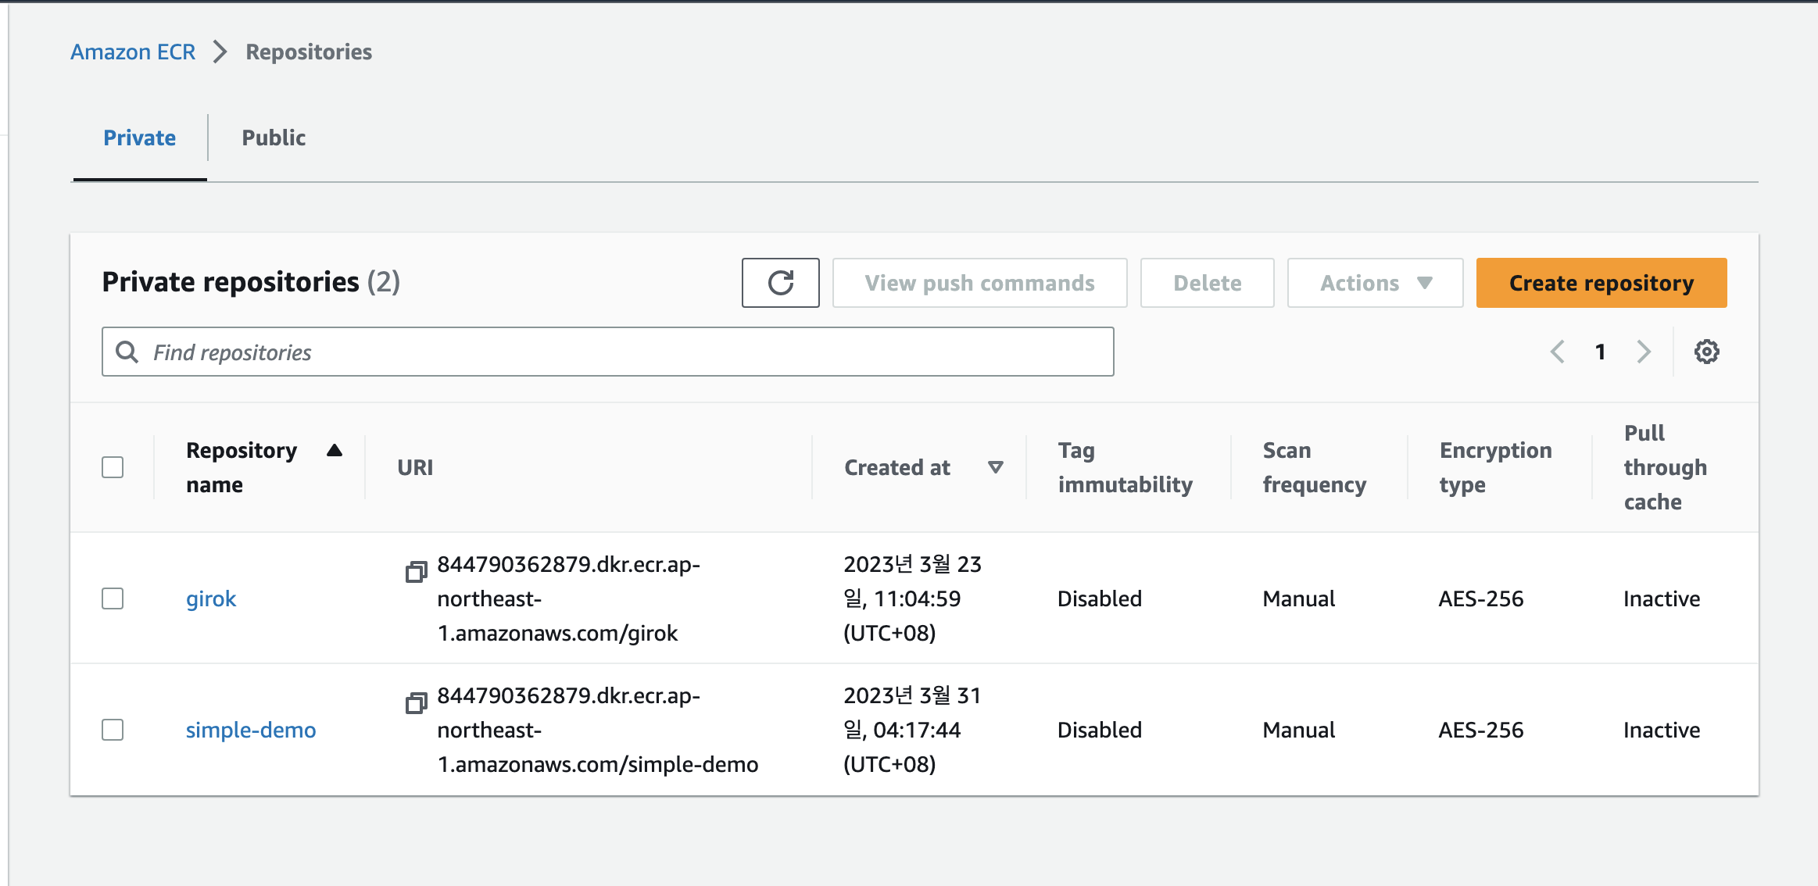Copy the girok repository URI

point(416,572)
